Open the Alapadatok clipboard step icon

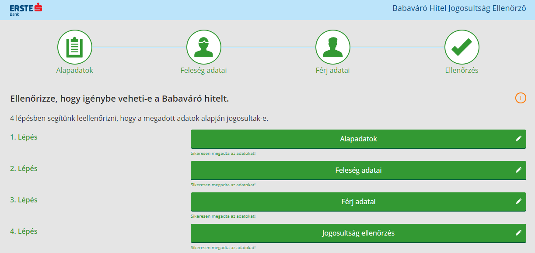click(75, 47)
